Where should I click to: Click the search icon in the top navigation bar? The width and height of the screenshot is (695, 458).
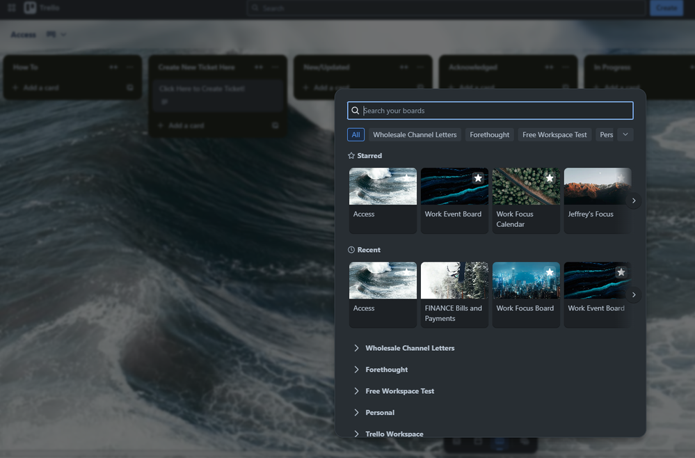(255, 8)
